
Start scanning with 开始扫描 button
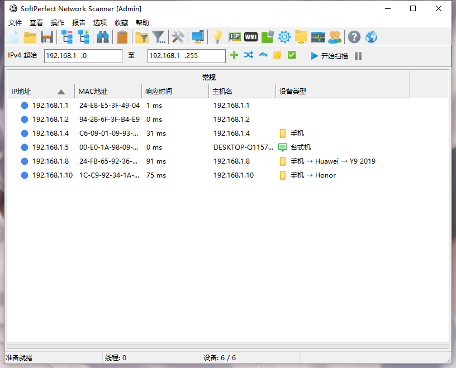pyautogui.click(x=329, y=56)
